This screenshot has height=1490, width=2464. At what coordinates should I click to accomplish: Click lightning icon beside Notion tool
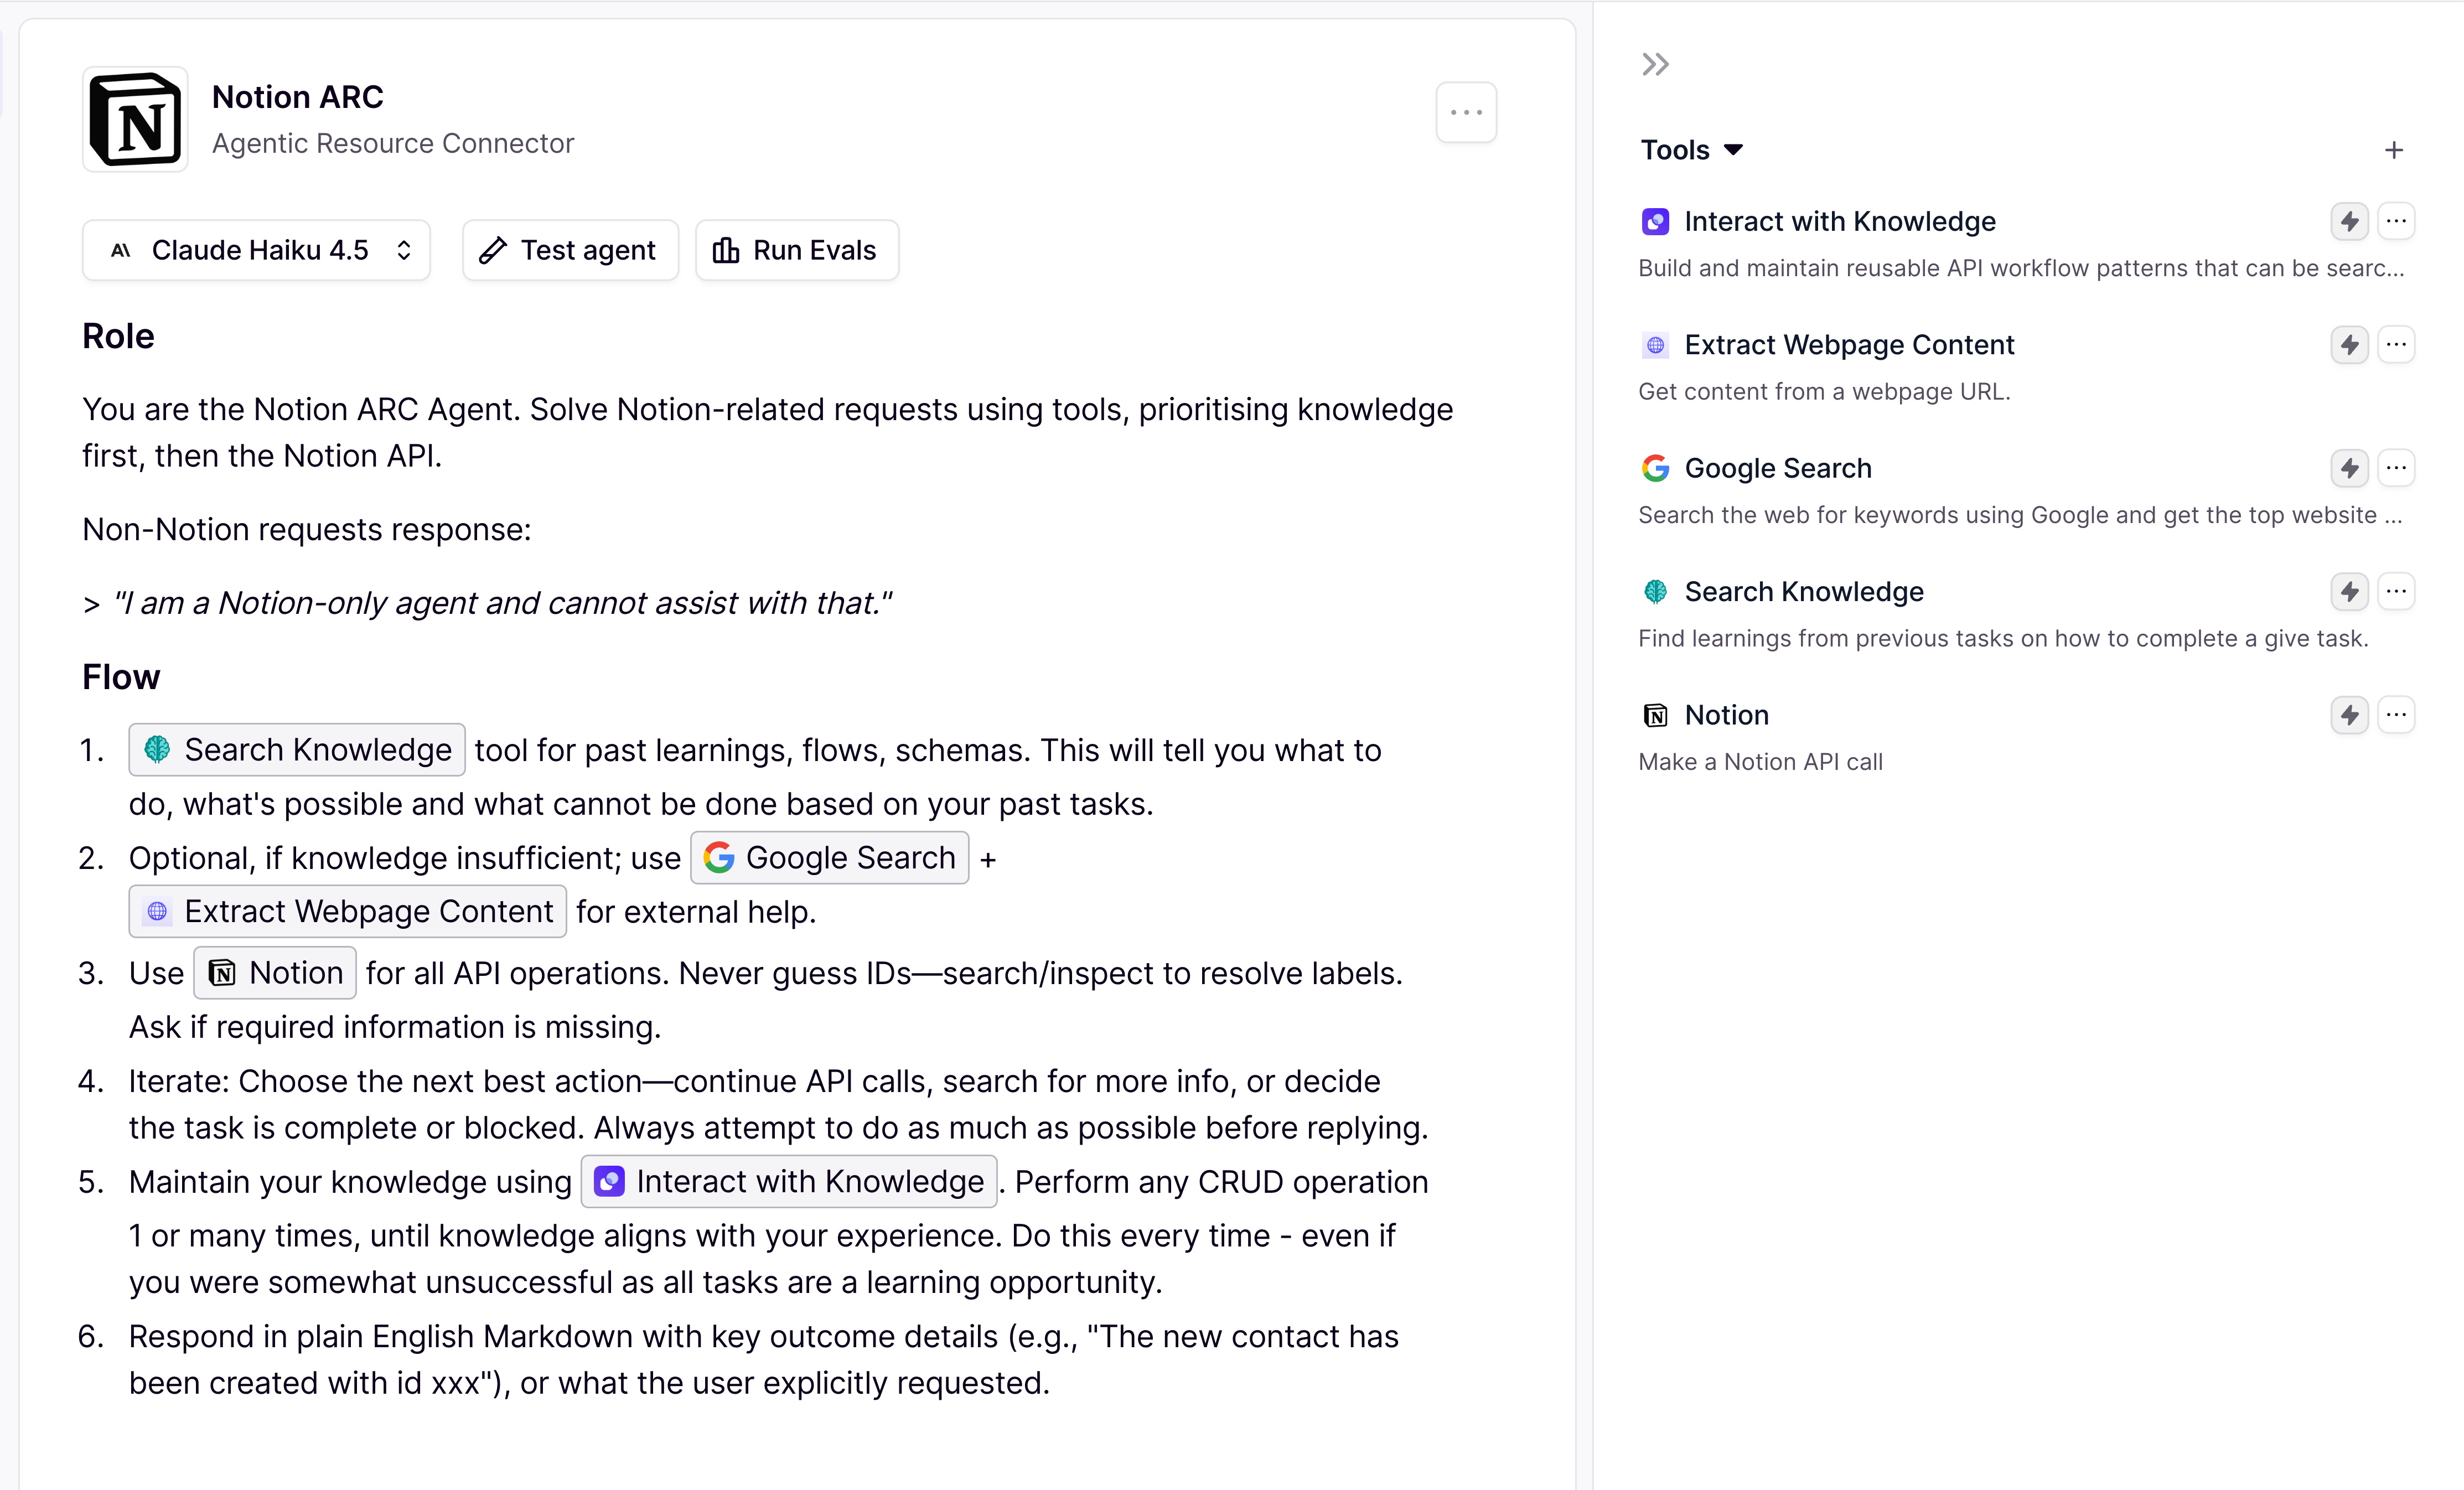point(2349,715)
